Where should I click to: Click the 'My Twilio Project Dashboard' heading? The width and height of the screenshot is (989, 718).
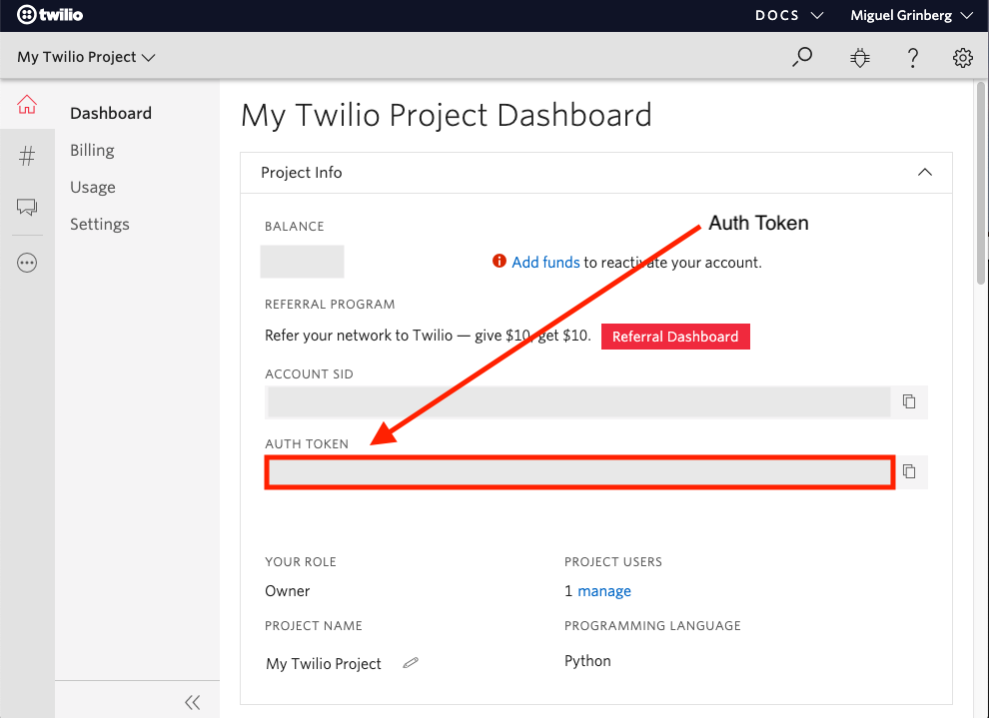pyautogui.click(x=447, y=116)
